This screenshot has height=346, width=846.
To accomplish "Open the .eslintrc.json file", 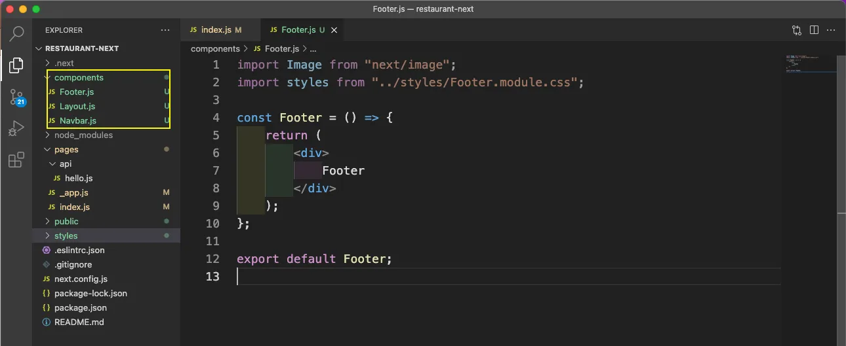I will click(x=106, y=250).
